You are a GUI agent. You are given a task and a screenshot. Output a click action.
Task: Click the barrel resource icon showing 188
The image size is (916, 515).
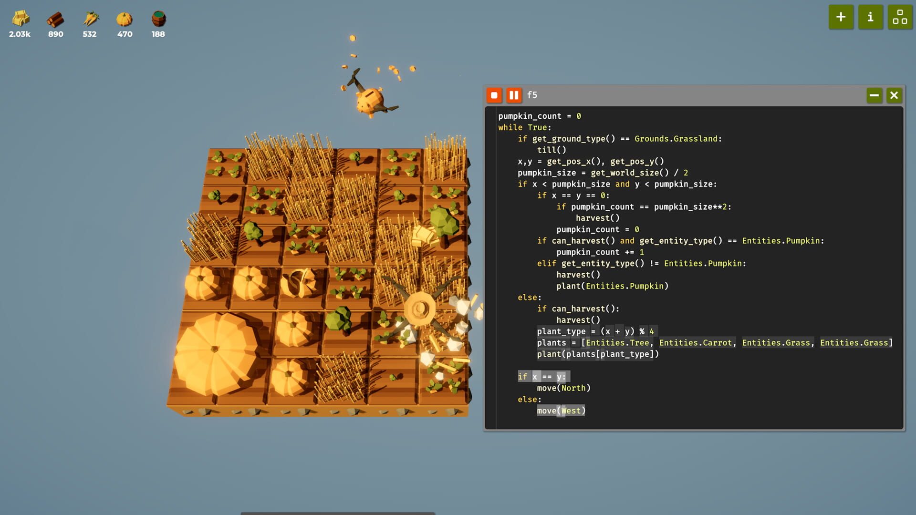(157, 18)
